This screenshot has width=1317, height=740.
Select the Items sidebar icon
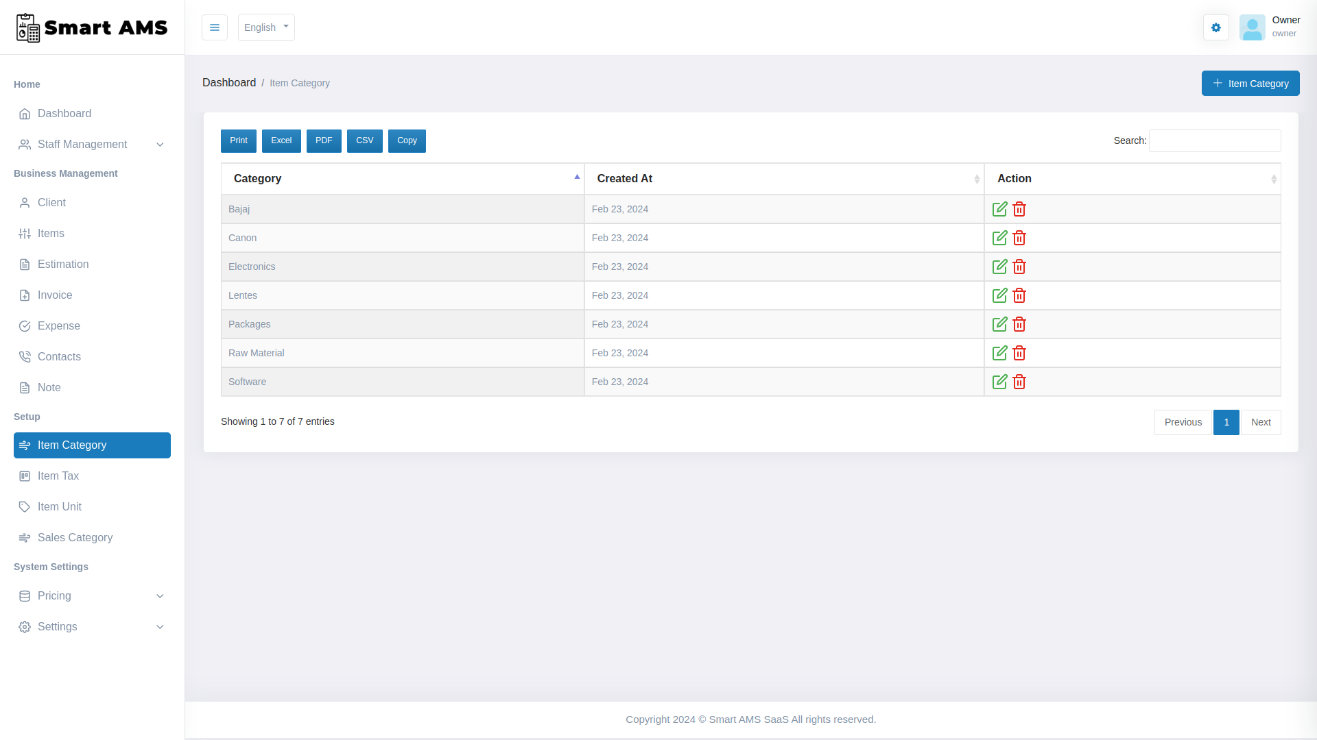(25, 233)
